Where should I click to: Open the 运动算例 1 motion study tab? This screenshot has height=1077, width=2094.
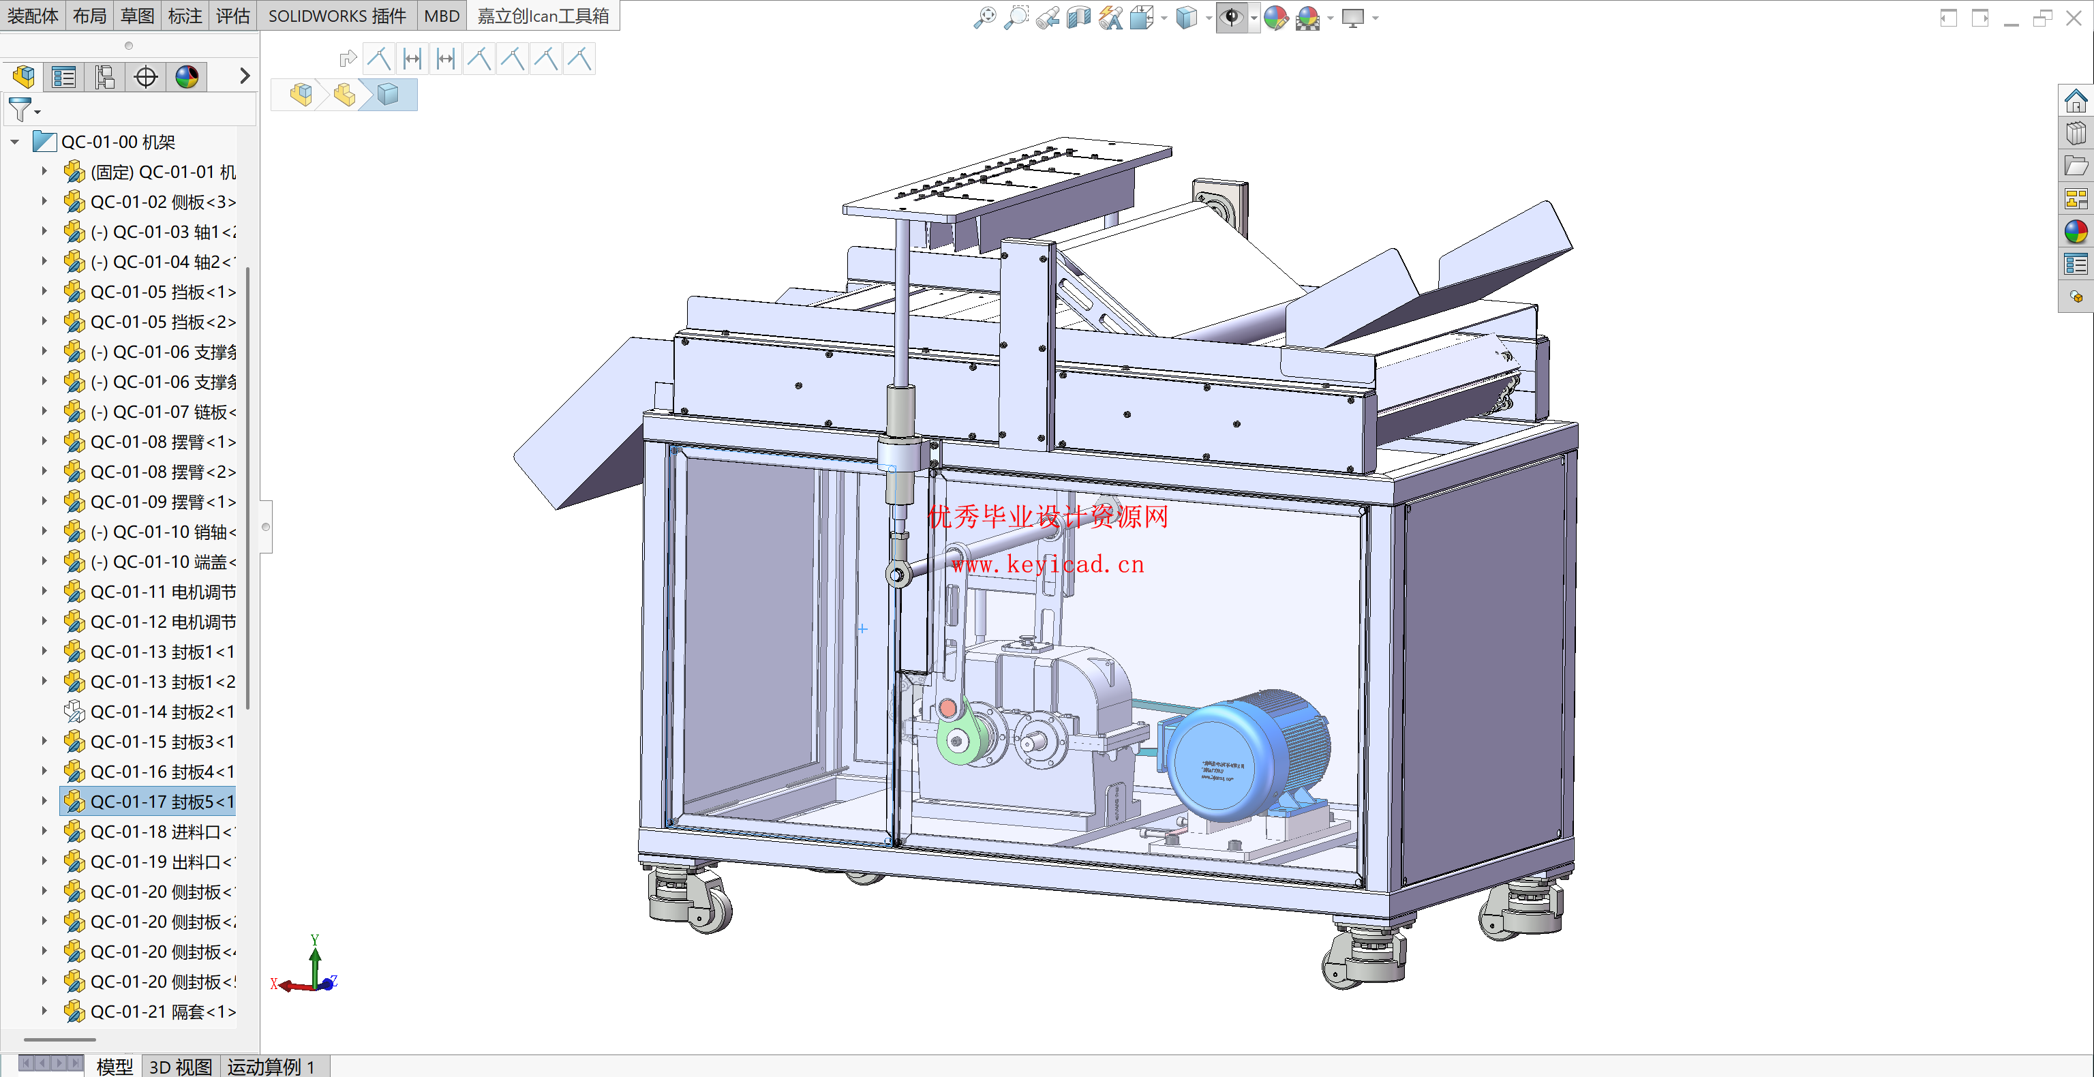pyautogui.click(x=271, y=1065)
